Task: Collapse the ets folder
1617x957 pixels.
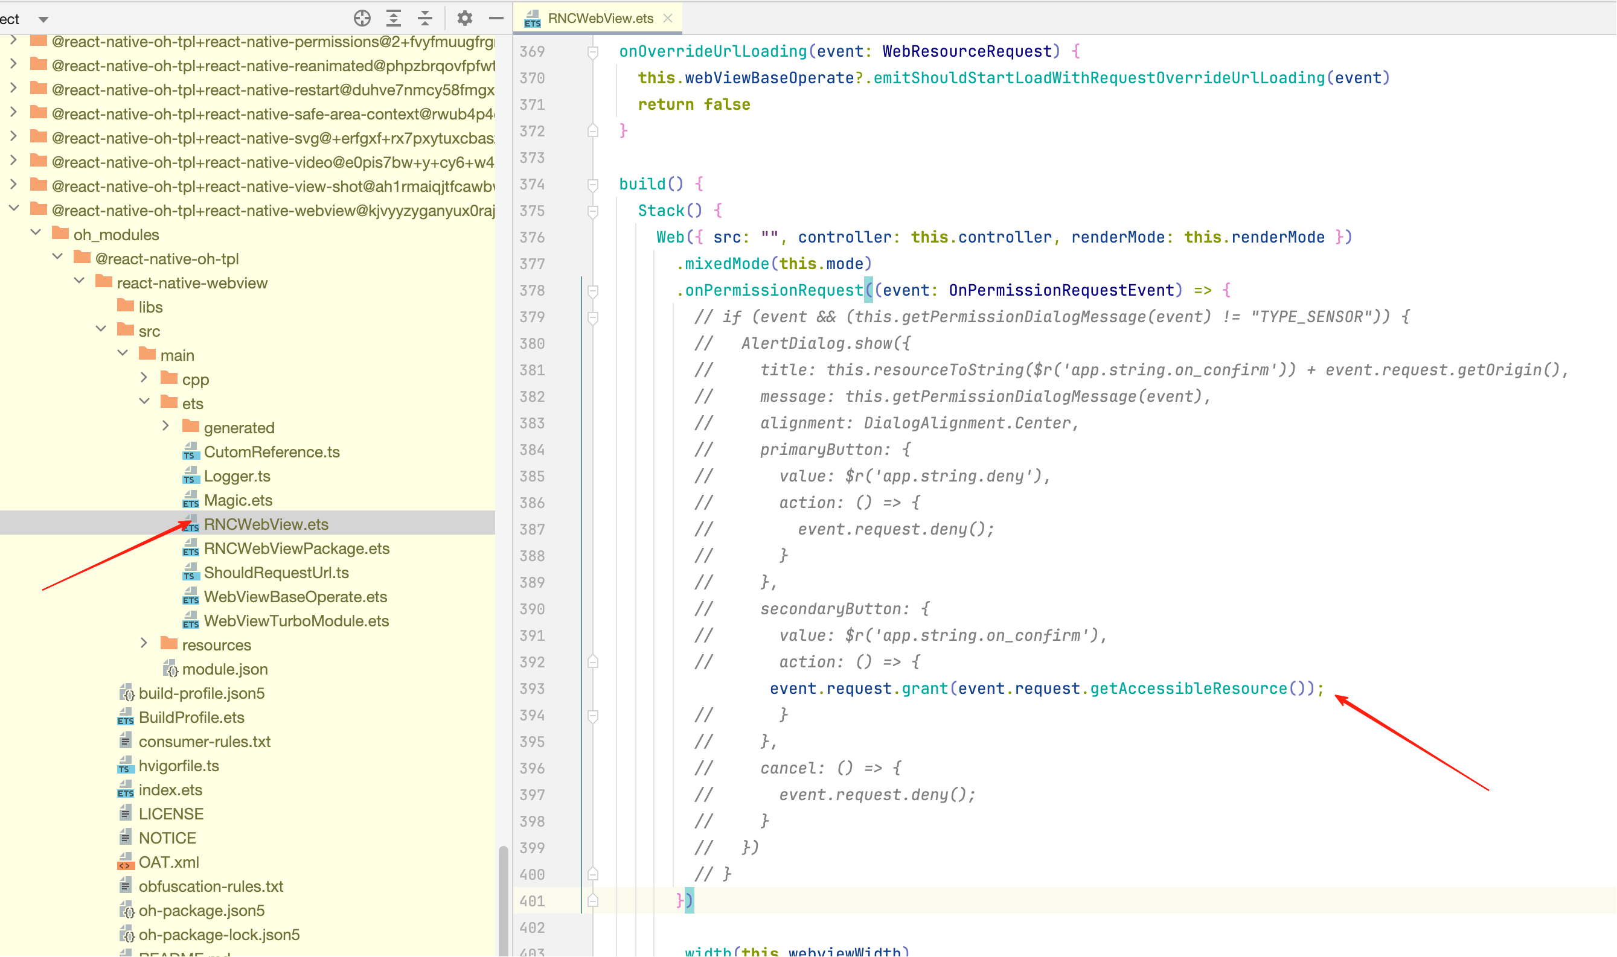Action: click(x=144, y=402)
